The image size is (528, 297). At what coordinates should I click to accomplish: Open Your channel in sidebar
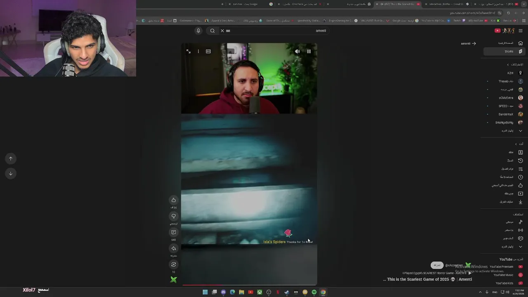[504, 152]
